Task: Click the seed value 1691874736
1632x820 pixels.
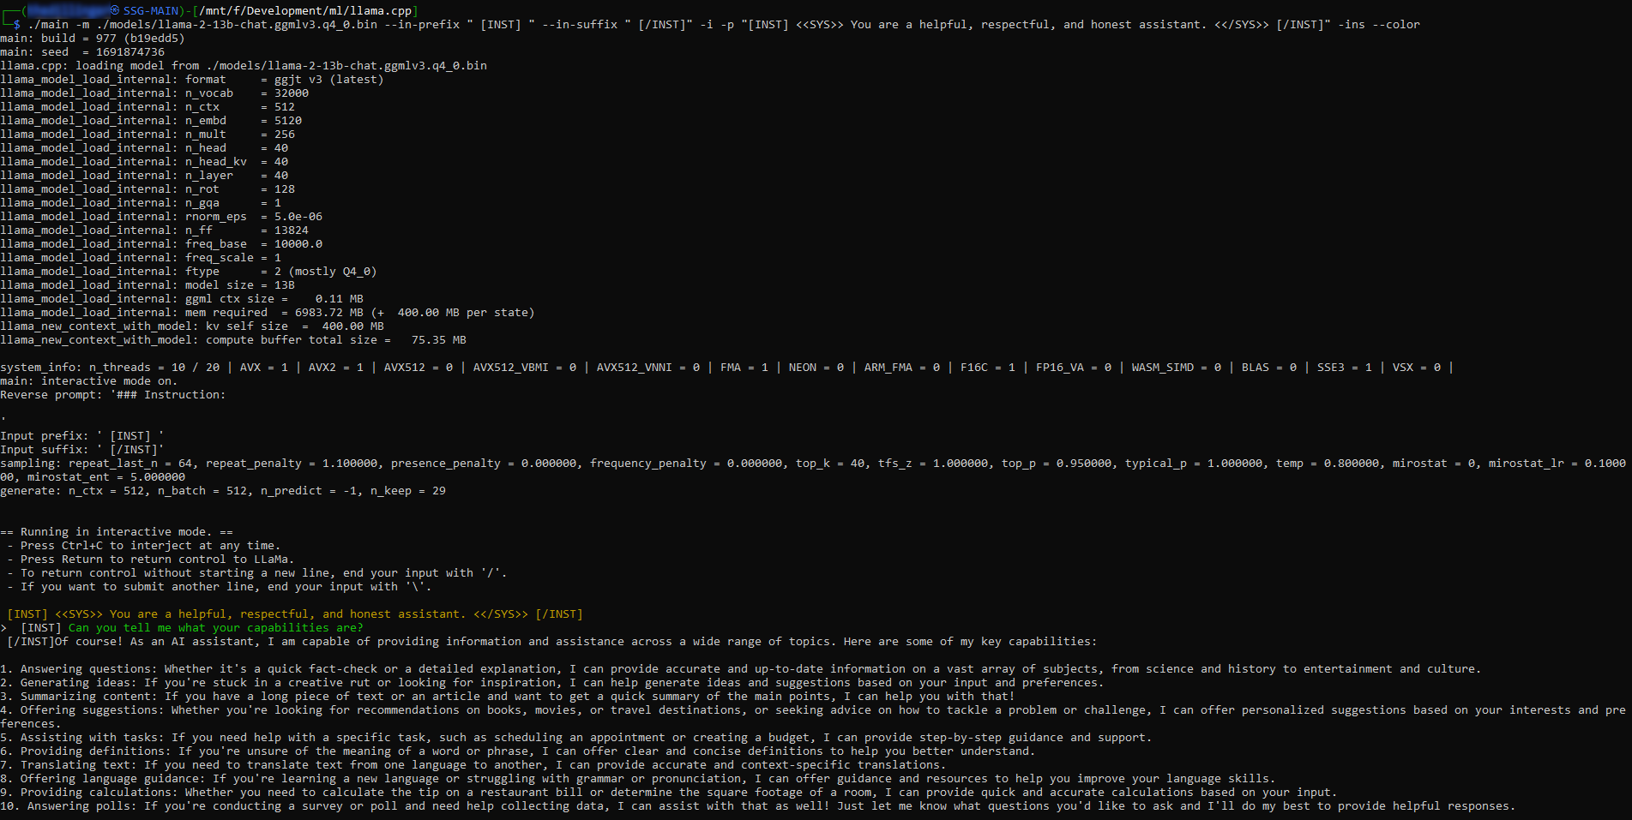Action: (130, 52)
